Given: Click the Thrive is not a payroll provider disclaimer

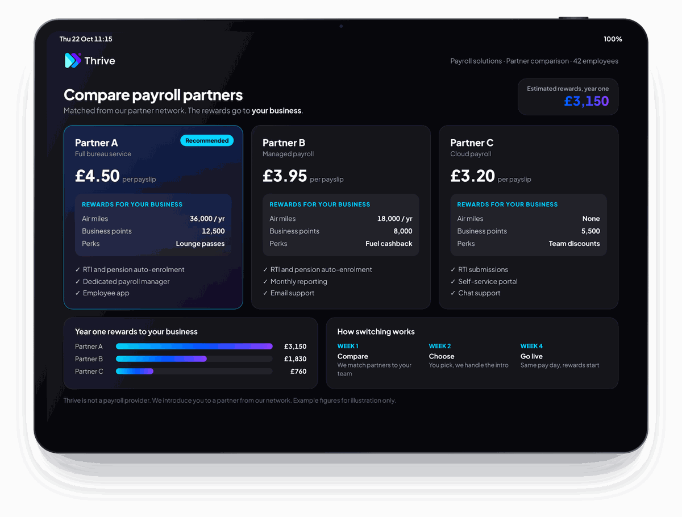Looking at the screenshot, I should coord(230,401).
